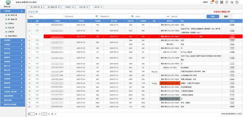
Task: Click the 订单编号 column header
Action: (57, 21)
